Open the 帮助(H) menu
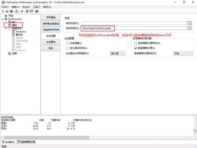 pyautogui.click(x=47, y=7)
